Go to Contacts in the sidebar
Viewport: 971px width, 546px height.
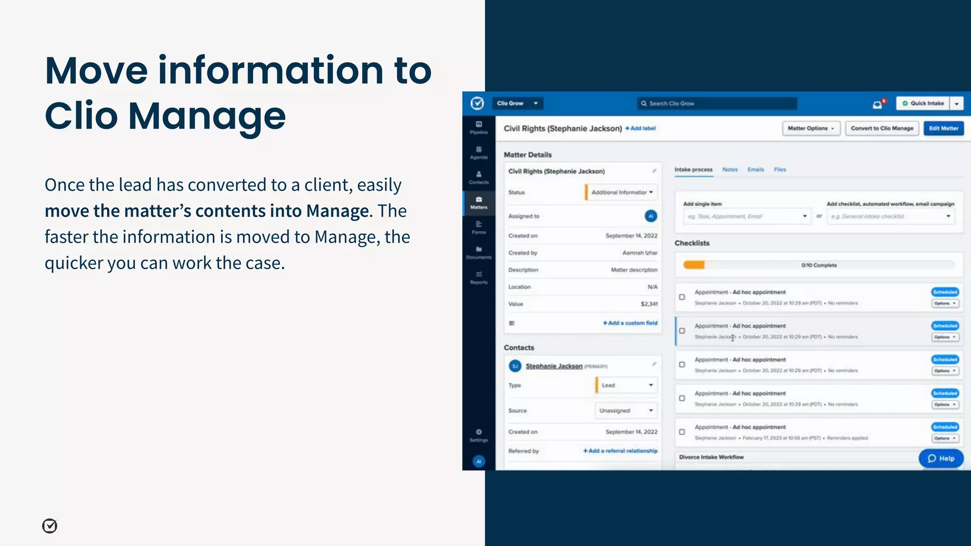tap(479, 178)
